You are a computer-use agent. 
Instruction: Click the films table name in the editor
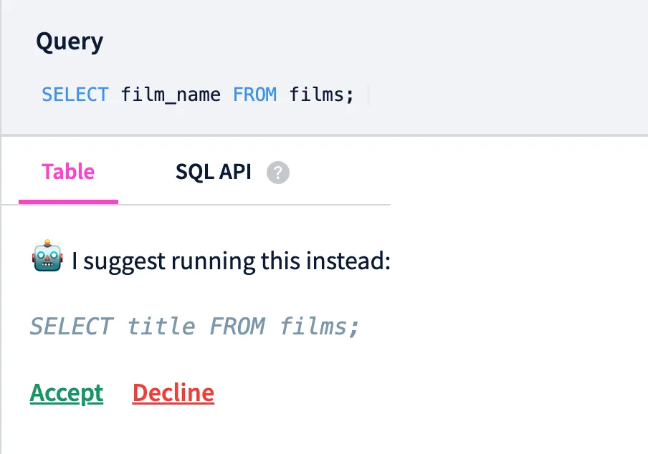(x=316, y=94)
